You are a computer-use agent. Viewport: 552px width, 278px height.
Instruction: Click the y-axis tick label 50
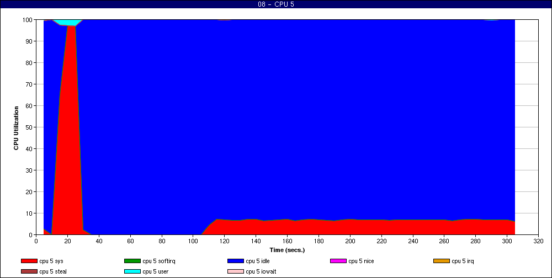click(x=29, y=127)
